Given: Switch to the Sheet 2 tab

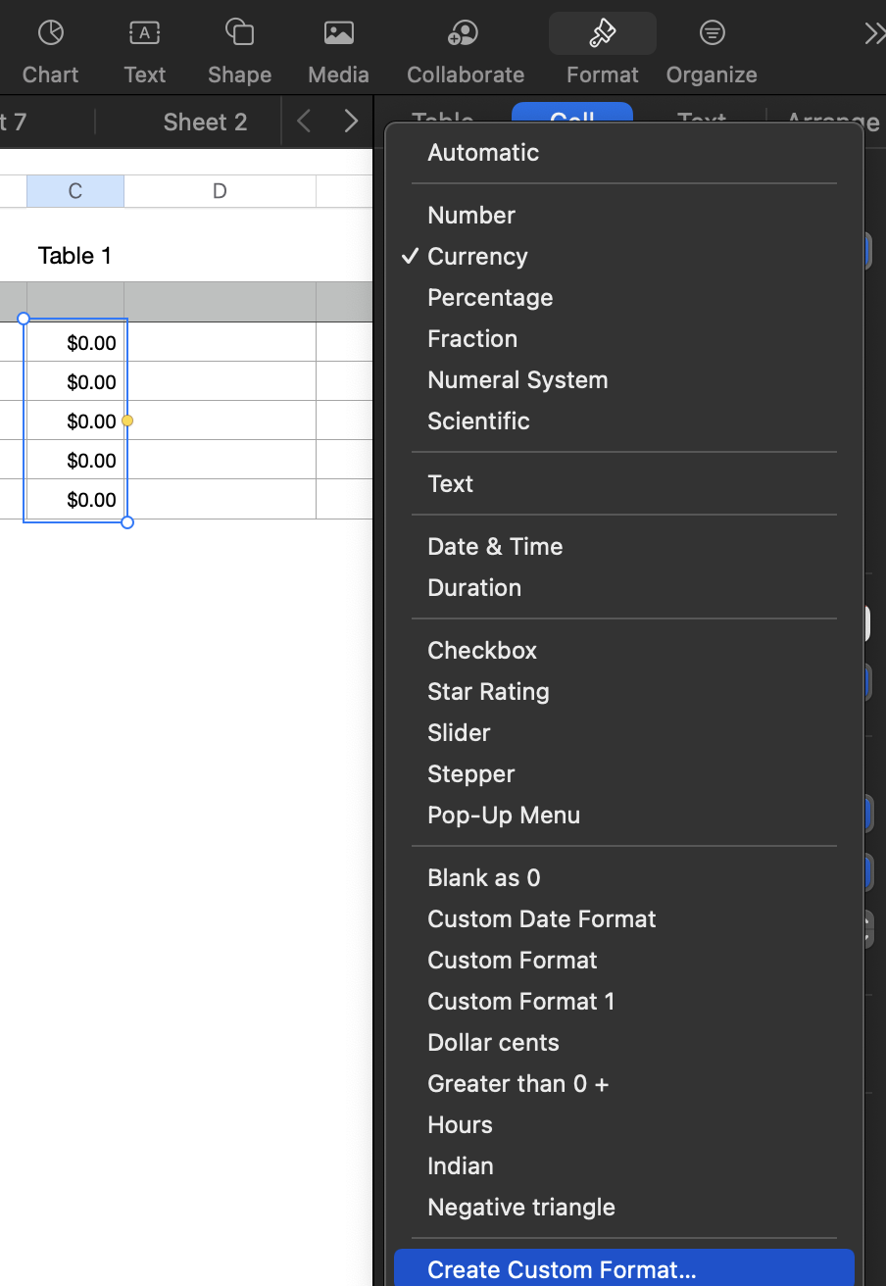Looking at the screenshot, I should (205, 123).
